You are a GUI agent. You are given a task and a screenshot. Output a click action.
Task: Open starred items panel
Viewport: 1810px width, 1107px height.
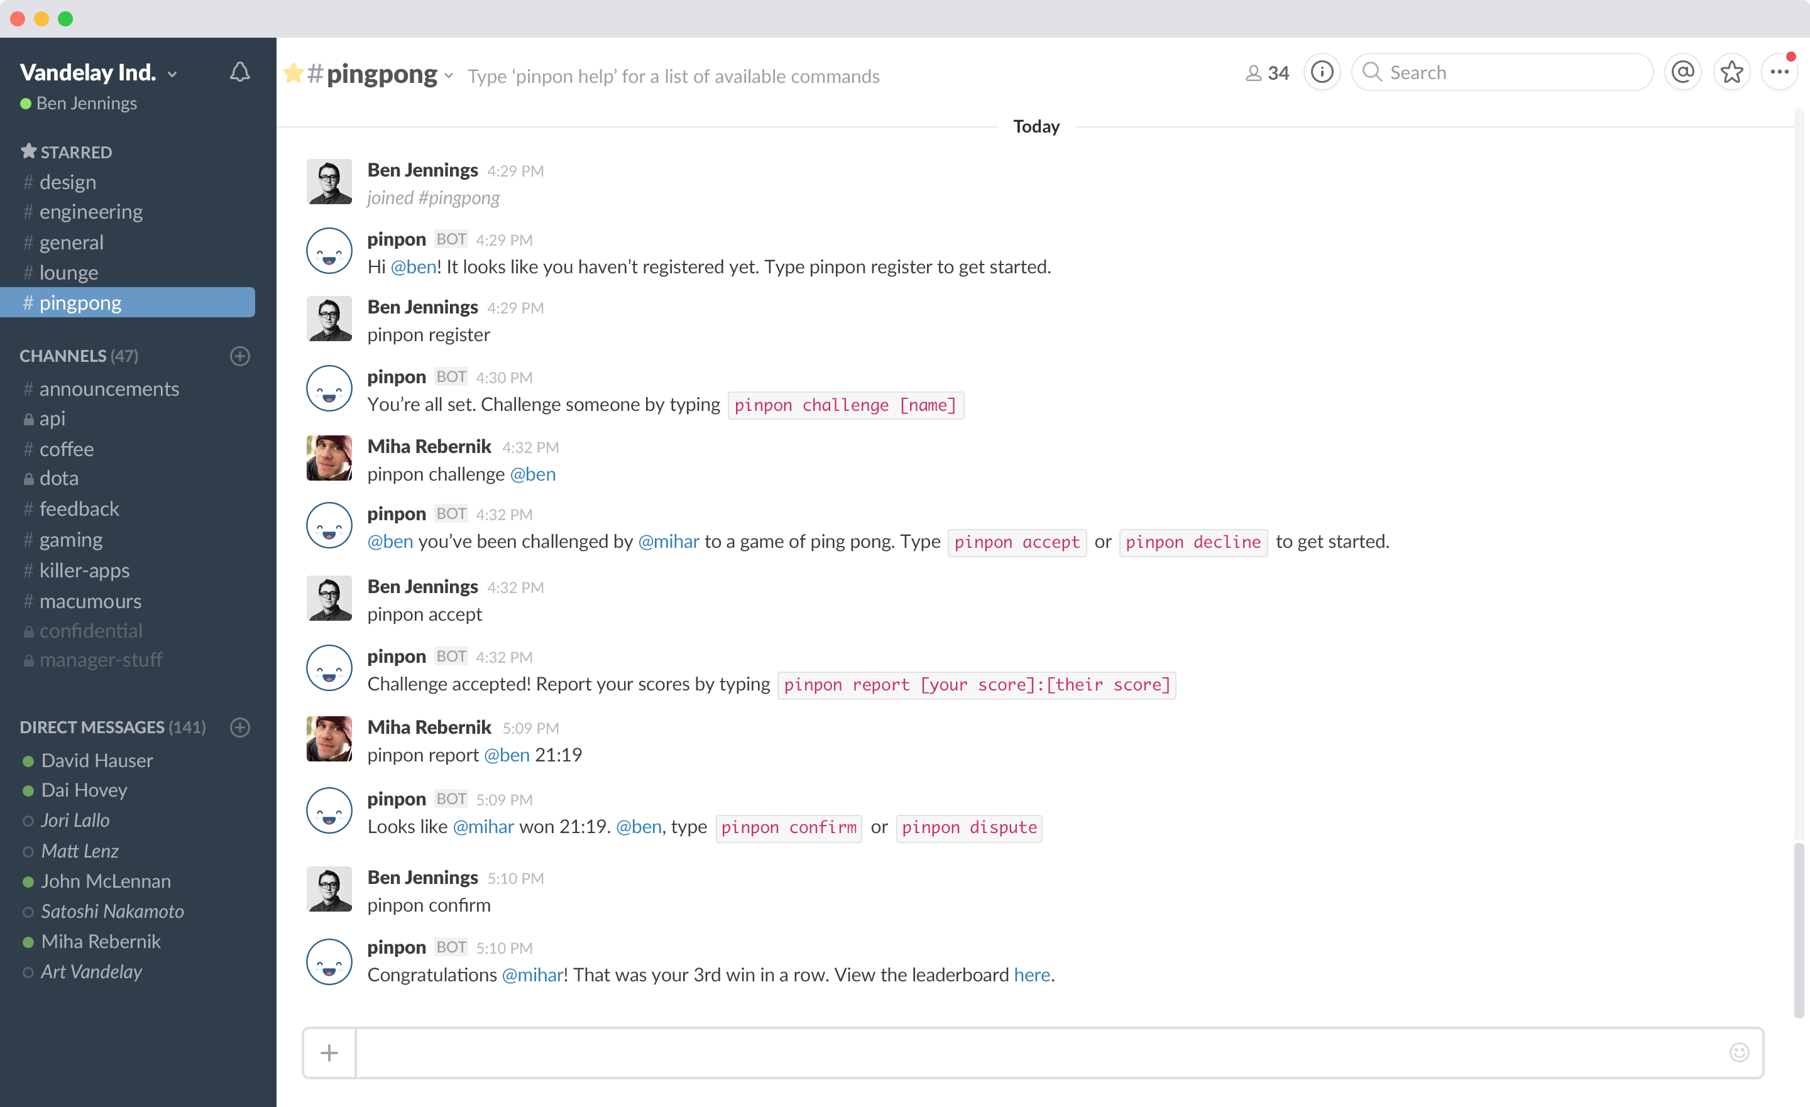click(1731, 72)
